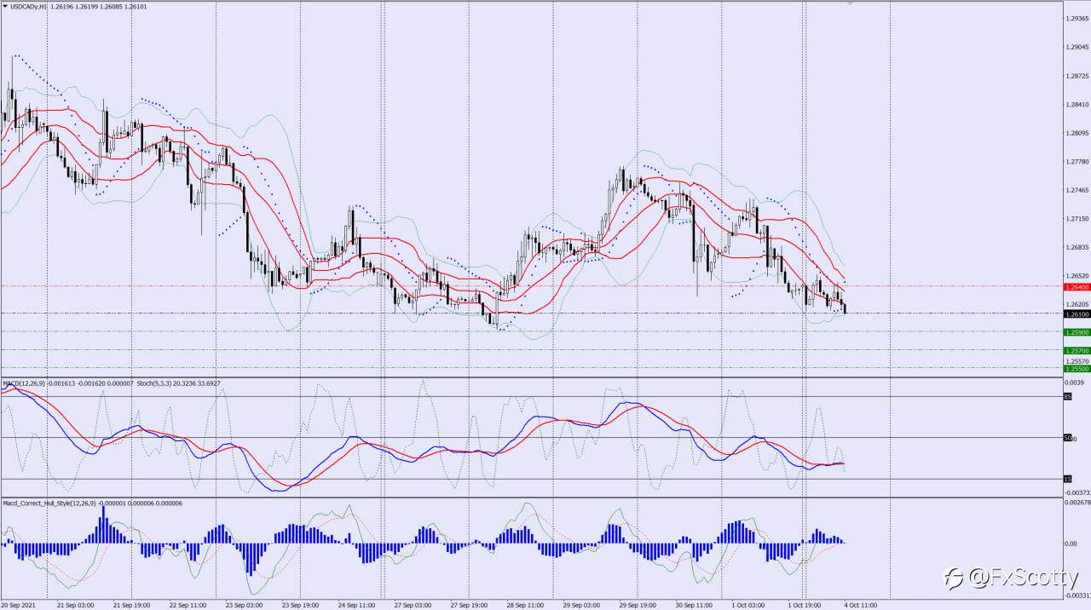1091x610 pixels.
Task: Click the 30 Sep 11:00 time label
Action: tap(694, 604)
